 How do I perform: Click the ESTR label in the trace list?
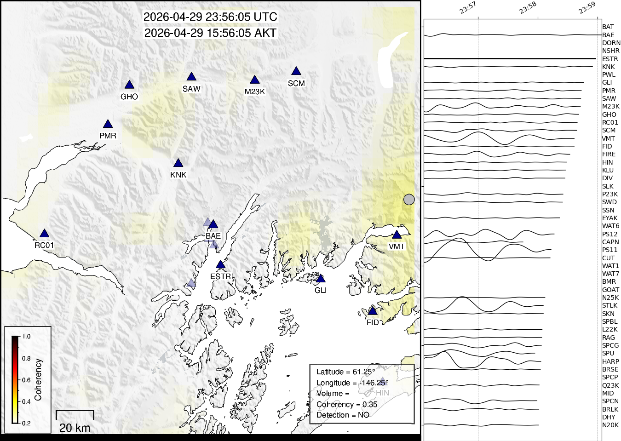pos(610,59)
